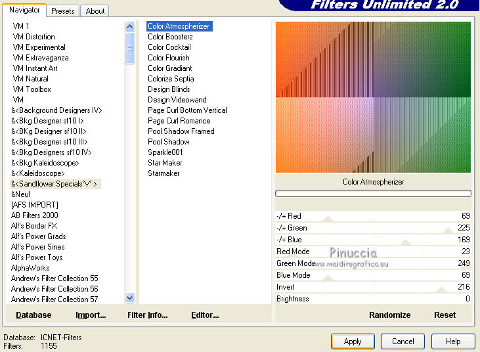Select &<Bkg Designer sf10 I> category
Screen dimensions: 480x352
[47, 121]
